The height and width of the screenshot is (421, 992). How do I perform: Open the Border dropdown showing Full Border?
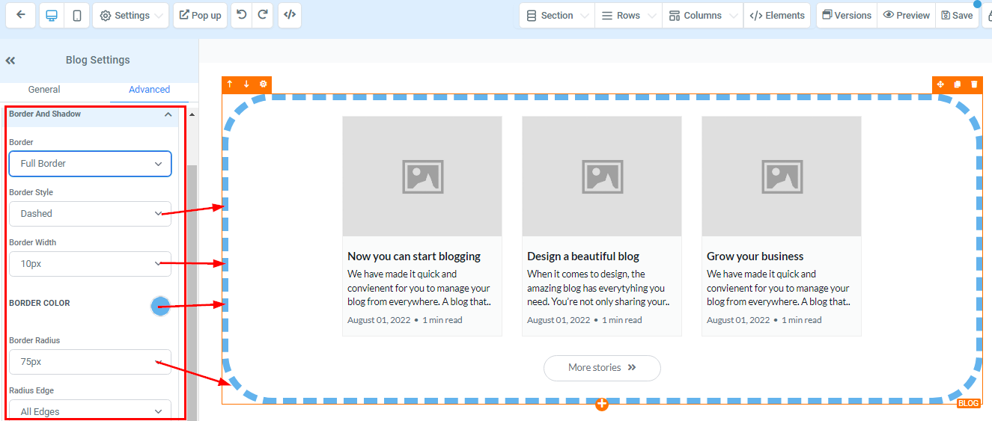click(90, 164)
